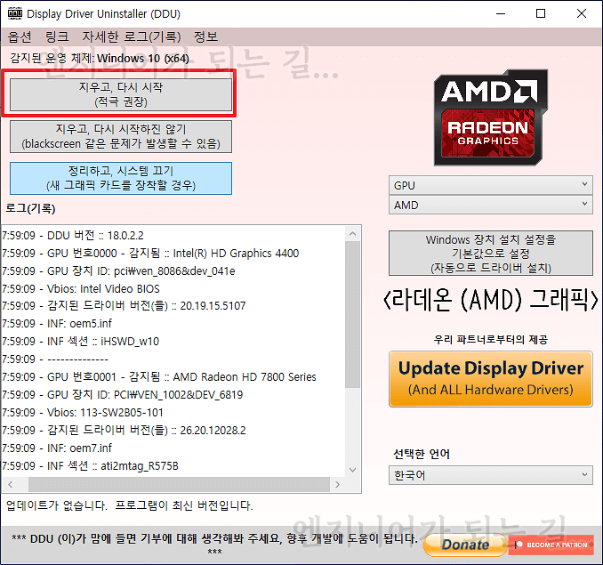Click Windows 장치 설치 설정을 기본값으로 설정 button
The height and width of the screenshot is (565, 603).
click(491, 253)
